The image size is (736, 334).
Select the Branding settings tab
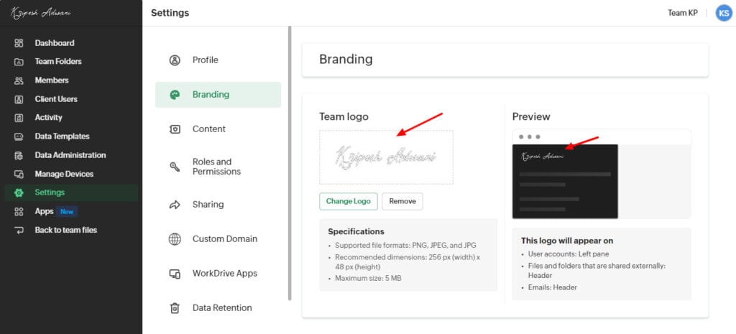coord(218,95)
